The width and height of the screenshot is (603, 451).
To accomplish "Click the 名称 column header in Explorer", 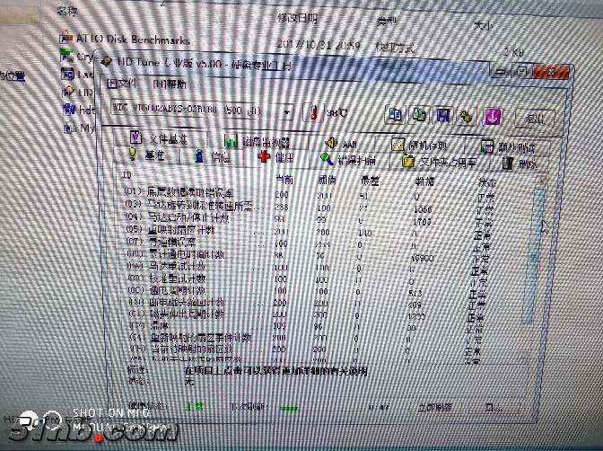I will [67, 11].
